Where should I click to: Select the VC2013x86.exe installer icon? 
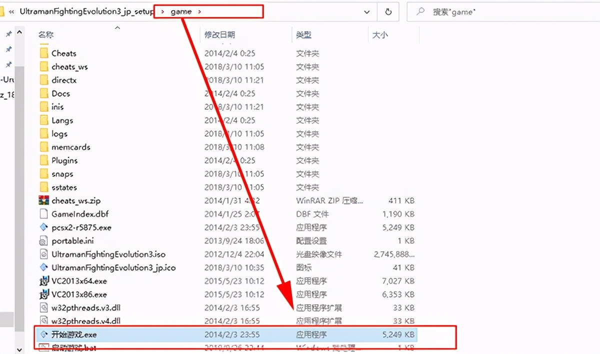coord(43,294)
